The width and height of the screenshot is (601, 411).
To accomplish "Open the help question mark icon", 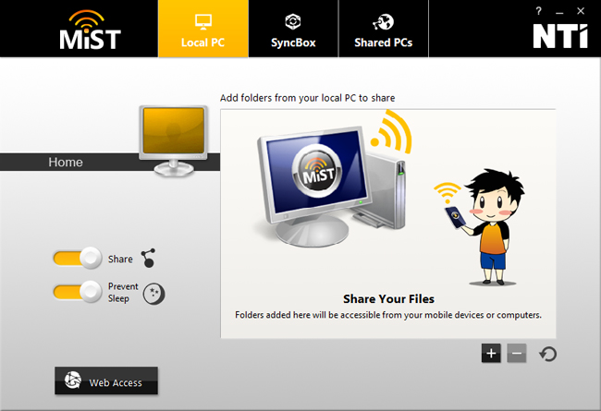I will point(538,11).
